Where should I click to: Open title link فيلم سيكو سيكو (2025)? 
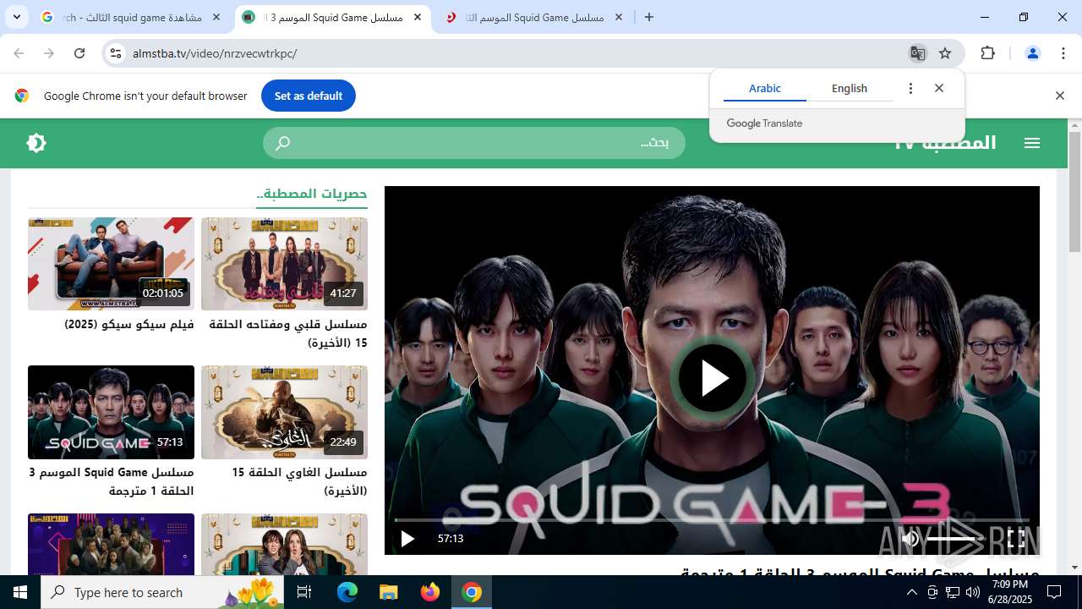(129, 324)
